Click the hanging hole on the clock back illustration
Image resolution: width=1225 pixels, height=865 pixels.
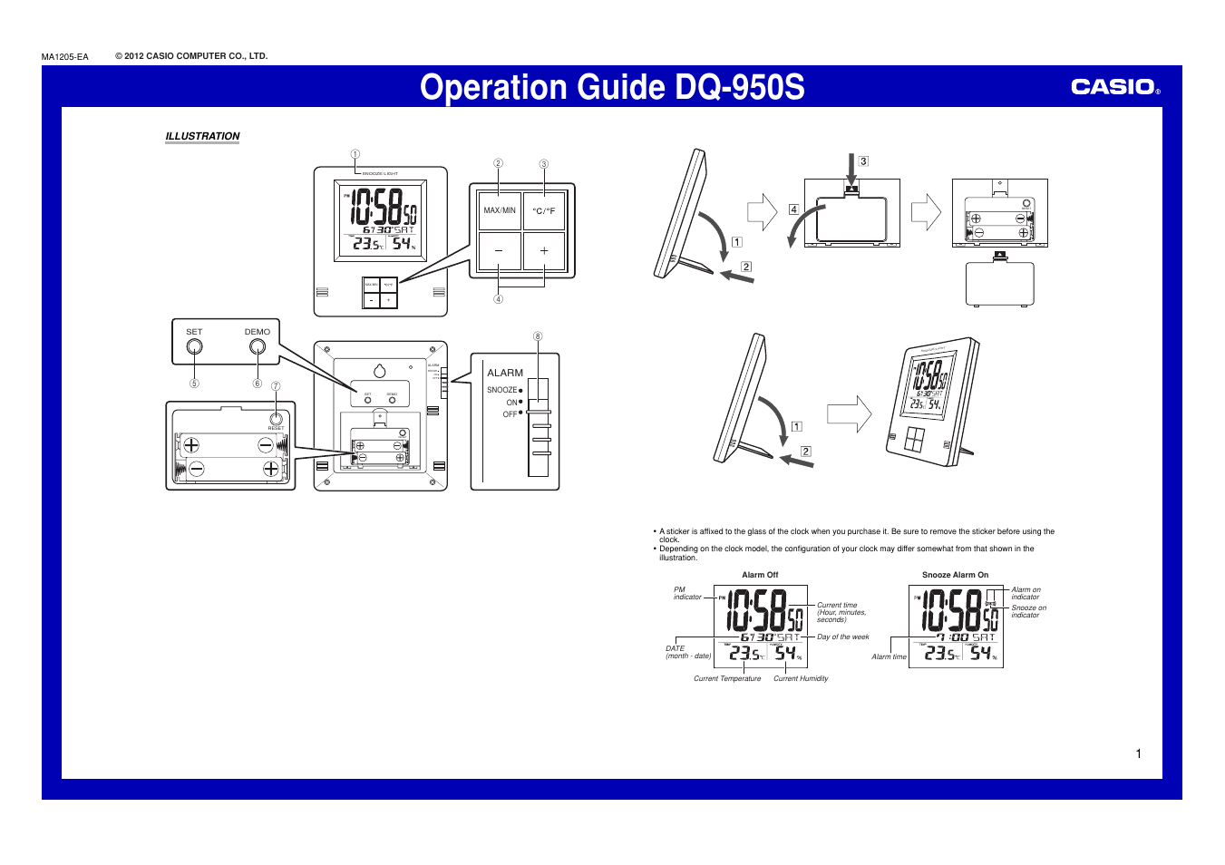coord(380,370)
